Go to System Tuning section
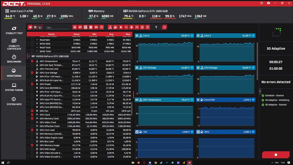 (14, 87)
